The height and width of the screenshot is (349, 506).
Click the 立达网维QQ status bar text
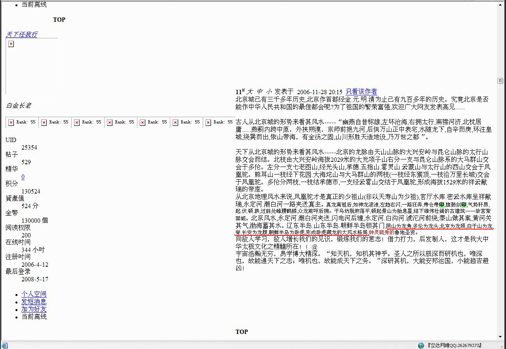point(454,345)
